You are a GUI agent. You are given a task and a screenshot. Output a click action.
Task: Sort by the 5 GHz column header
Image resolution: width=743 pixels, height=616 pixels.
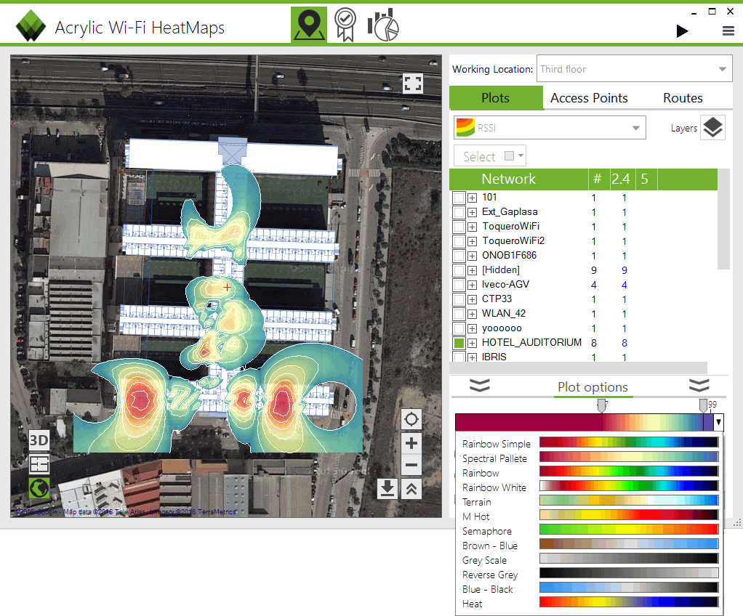click(x=644, y=179)
